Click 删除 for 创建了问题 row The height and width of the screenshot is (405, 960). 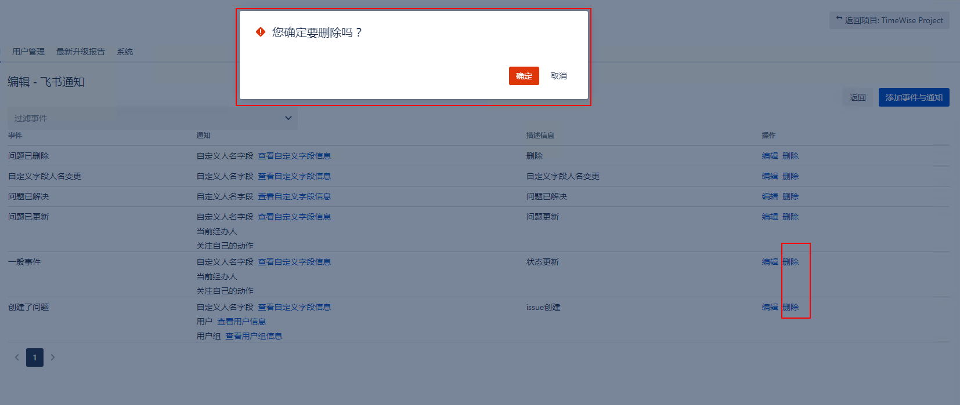click(x=791, y=307)
